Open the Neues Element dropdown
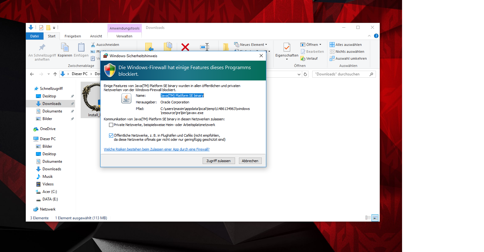 [x=251, y=45]
